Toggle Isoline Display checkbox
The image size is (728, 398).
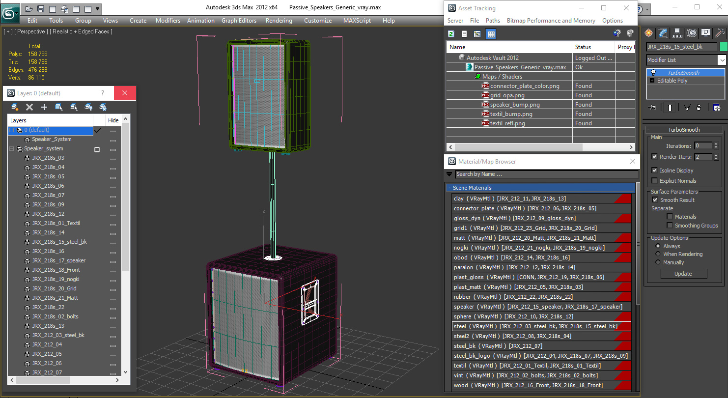[x=654, y=171]
